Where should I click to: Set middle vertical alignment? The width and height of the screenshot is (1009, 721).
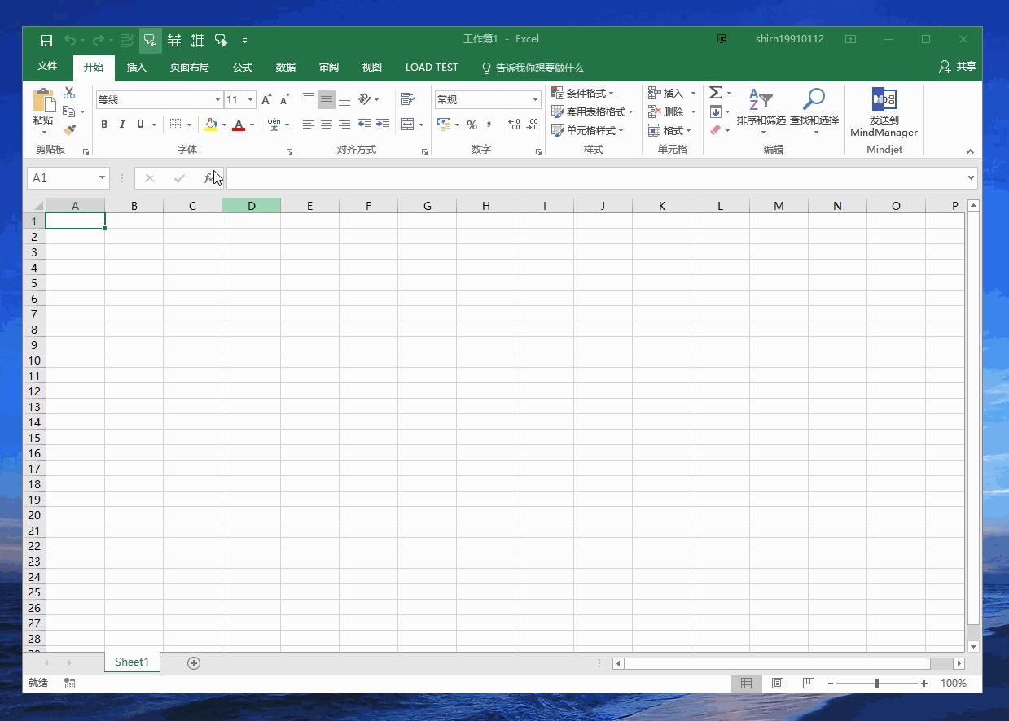(327, 99)
